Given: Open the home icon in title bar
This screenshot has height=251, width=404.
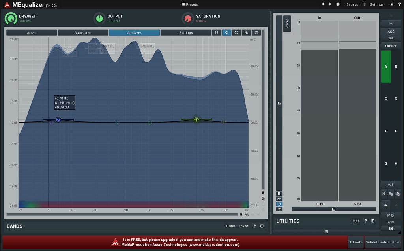Looking at the screenshot, I should coord(392,4).
